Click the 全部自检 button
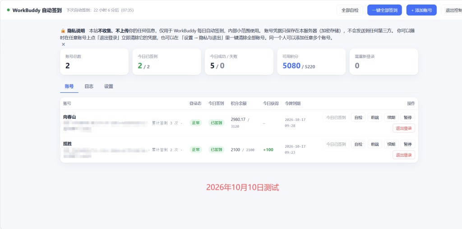Screen dimensions: 462x229 [350, 10]
